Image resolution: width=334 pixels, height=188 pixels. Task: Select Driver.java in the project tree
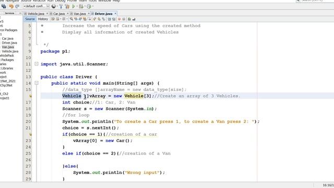(x=9, y=43)
